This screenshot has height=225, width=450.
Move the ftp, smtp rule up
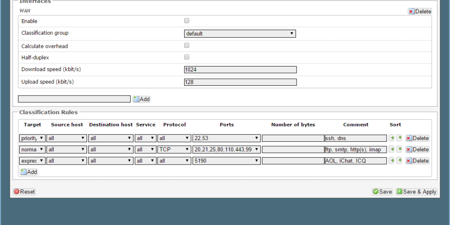[x=392, y=149]
